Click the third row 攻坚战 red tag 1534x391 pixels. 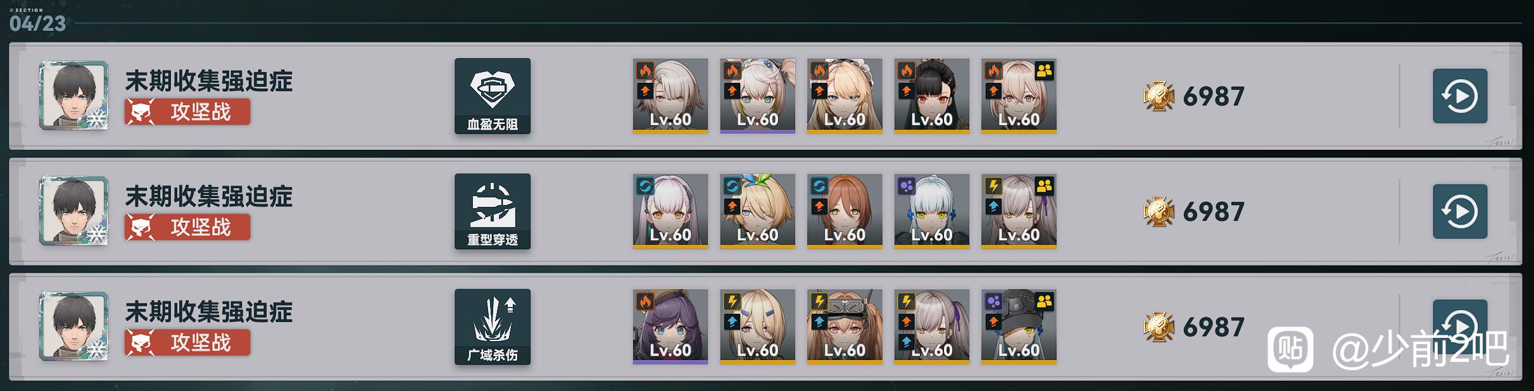pos(187,342)
